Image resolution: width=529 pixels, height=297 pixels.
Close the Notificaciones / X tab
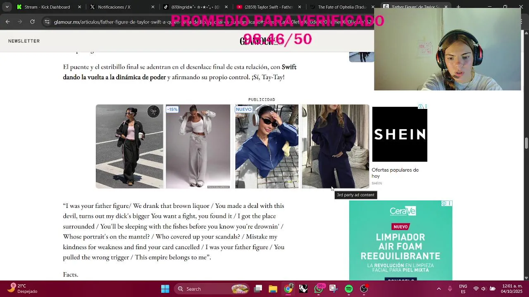coord(153,7)
